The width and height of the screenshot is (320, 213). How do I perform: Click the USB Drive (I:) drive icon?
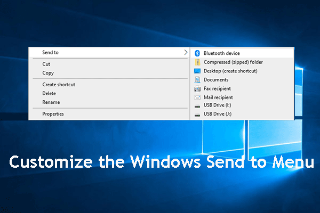pyautogui.click(x=197, y=106)
